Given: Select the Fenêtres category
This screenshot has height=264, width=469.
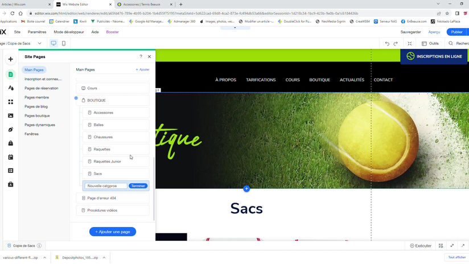Looking at the screenshot, I should click(x=31, y=134).
